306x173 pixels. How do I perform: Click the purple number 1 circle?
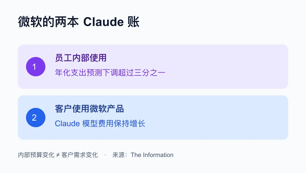click(x=36, y=67)
